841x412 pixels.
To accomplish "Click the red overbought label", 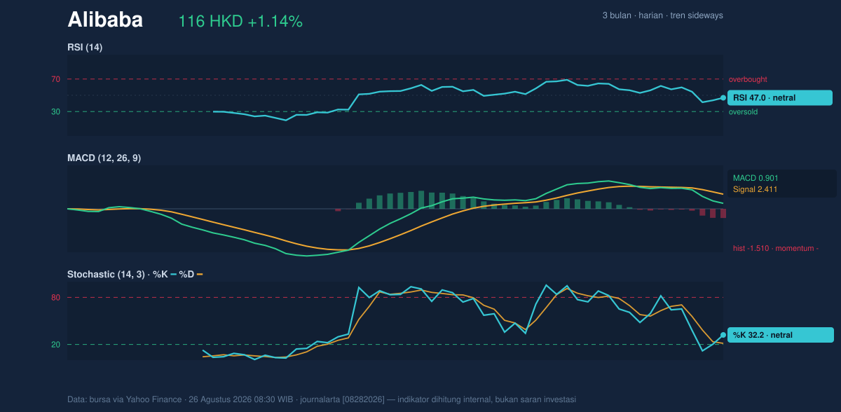I will tap(748, 80).
